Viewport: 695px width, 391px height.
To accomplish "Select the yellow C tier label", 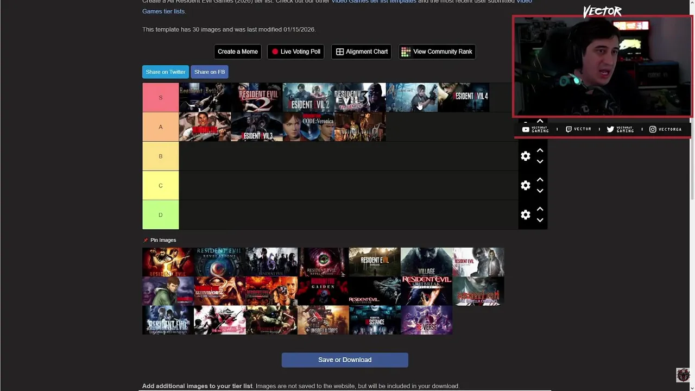I will [x=160, y=185].
